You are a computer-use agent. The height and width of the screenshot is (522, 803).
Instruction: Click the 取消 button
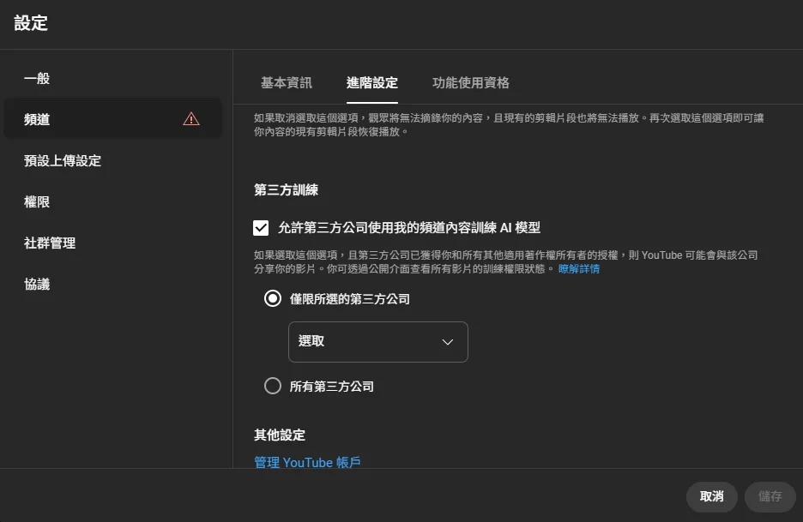pyautogui.click(x=712, y=496)
